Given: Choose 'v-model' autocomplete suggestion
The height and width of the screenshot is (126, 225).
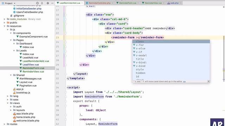Looking at the screenshot, I should [x=171, y=55].
